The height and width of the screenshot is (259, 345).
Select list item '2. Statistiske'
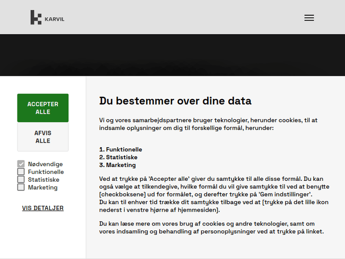118,157
